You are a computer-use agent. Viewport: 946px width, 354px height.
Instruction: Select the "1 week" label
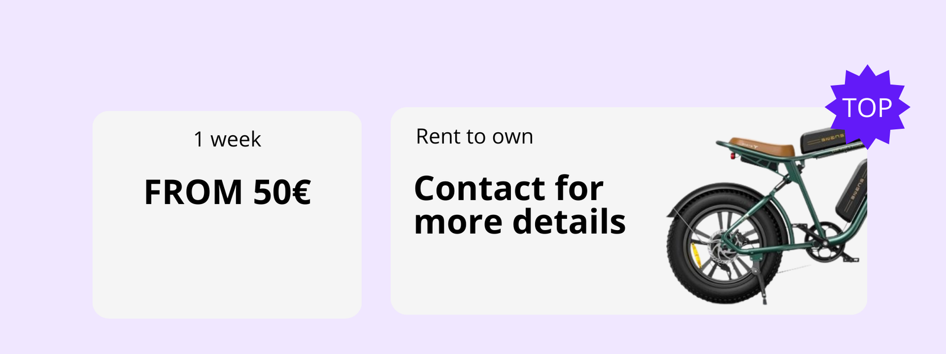[227, 139]
